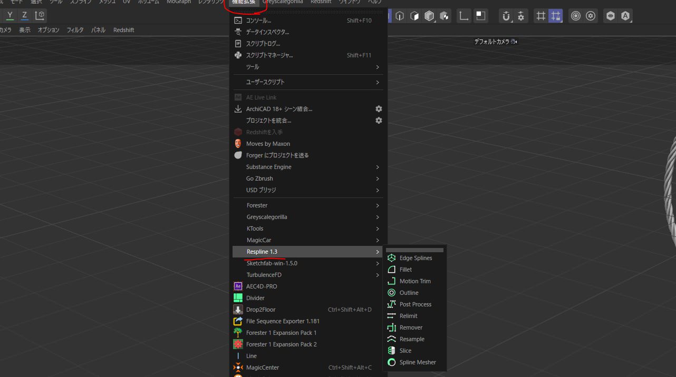Open the Redshift menu in top menu bar

click(321, 2)
